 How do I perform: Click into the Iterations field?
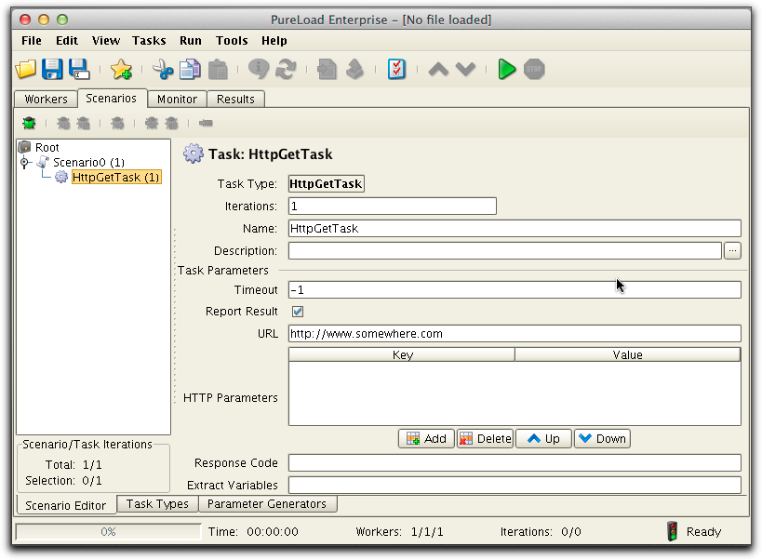coord(393,206)
